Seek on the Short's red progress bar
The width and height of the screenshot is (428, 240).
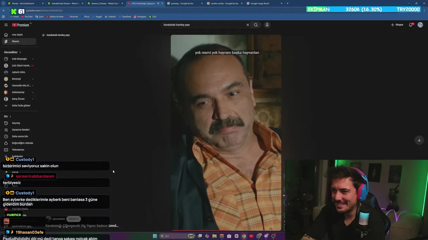point(226,230)
